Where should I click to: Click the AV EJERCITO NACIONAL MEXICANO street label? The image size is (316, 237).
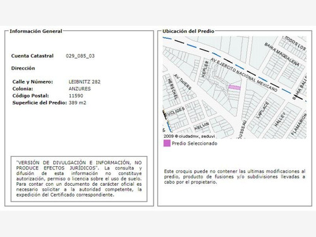pos(244,75)
